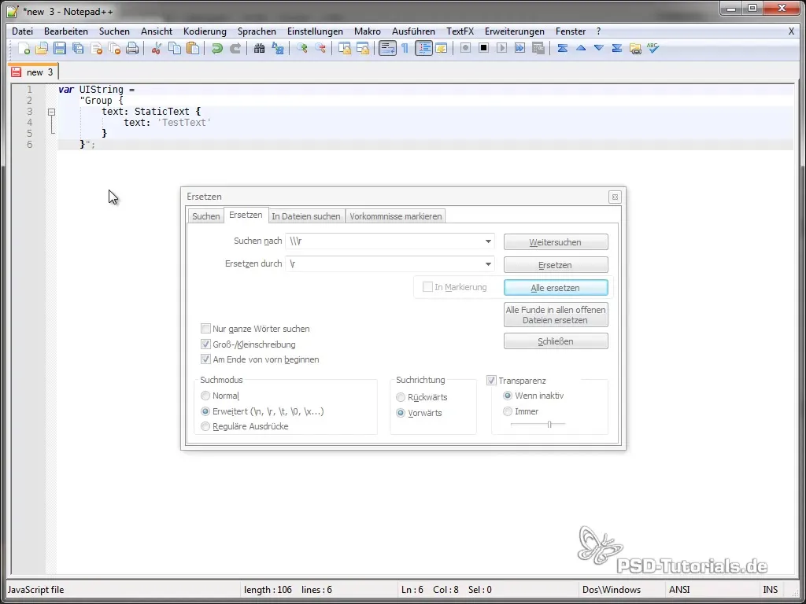This screenshot has width=806, height=604.
Task: Switch to the In Dateien suchen tab
Action: pyautogui.click(x=306, y=216)
